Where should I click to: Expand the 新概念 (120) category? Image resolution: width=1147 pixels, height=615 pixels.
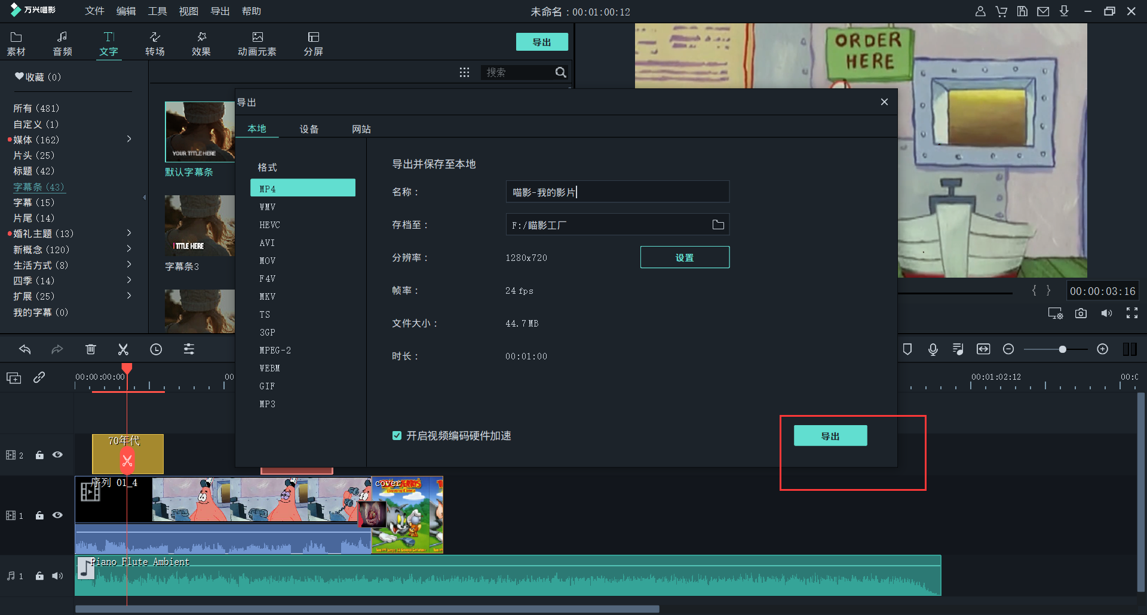pyautogui.click(x=129, y=249)
